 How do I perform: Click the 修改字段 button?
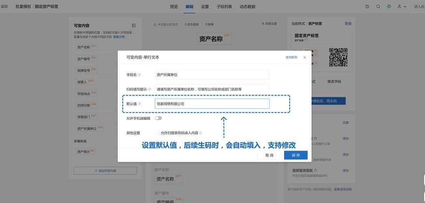point(334,81)
